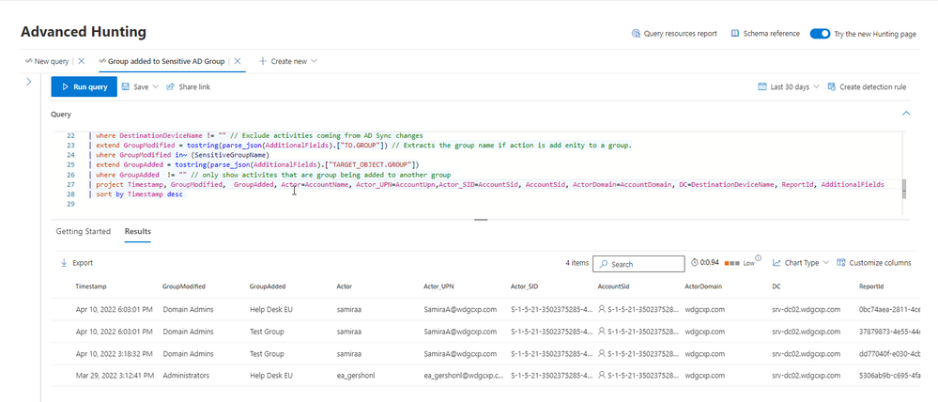Viewport: 938px width, 402px height.
Task: Create detection rule
Action: pyautogui.click(x=867, y=86)
